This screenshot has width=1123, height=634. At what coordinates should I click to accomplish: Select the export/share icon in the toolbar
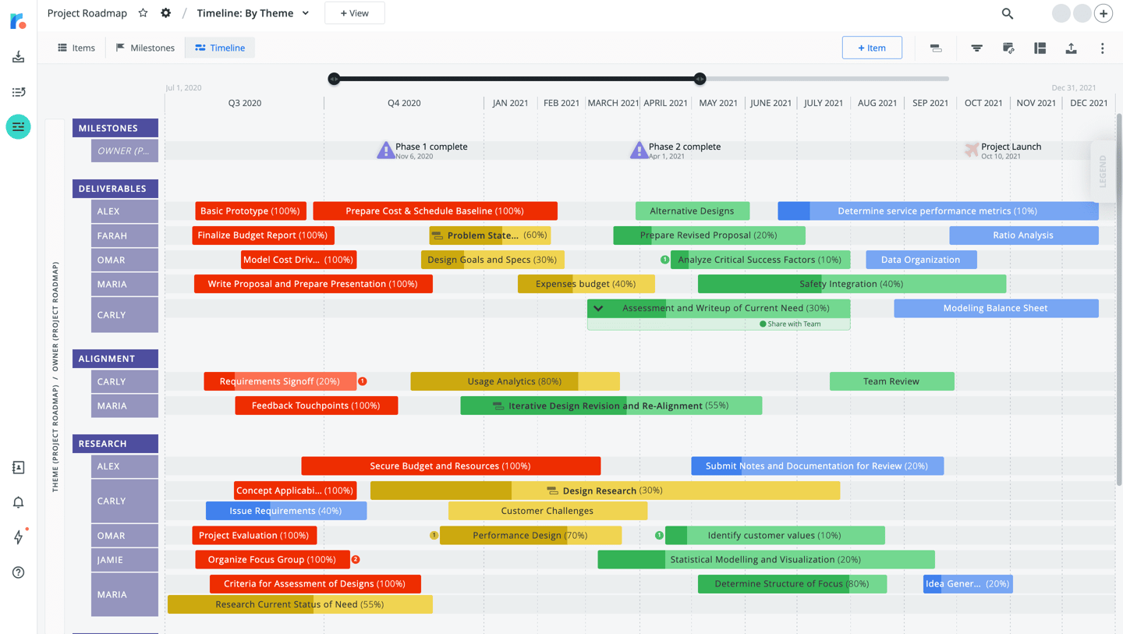pyautogui.click(x=1071, y=48)
